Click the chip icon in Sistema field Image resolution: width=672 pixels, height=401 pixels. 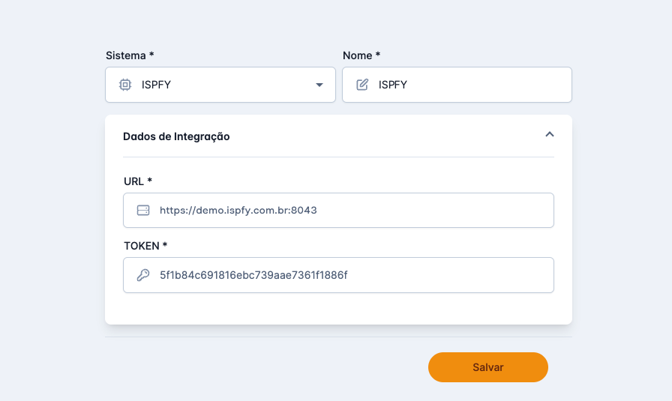pos(125,85)
